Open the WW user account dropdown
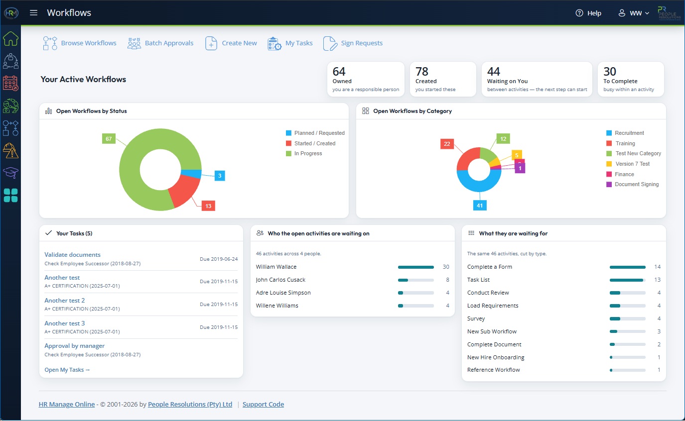The width and height of the screenshot is (685, 421). 634,13
